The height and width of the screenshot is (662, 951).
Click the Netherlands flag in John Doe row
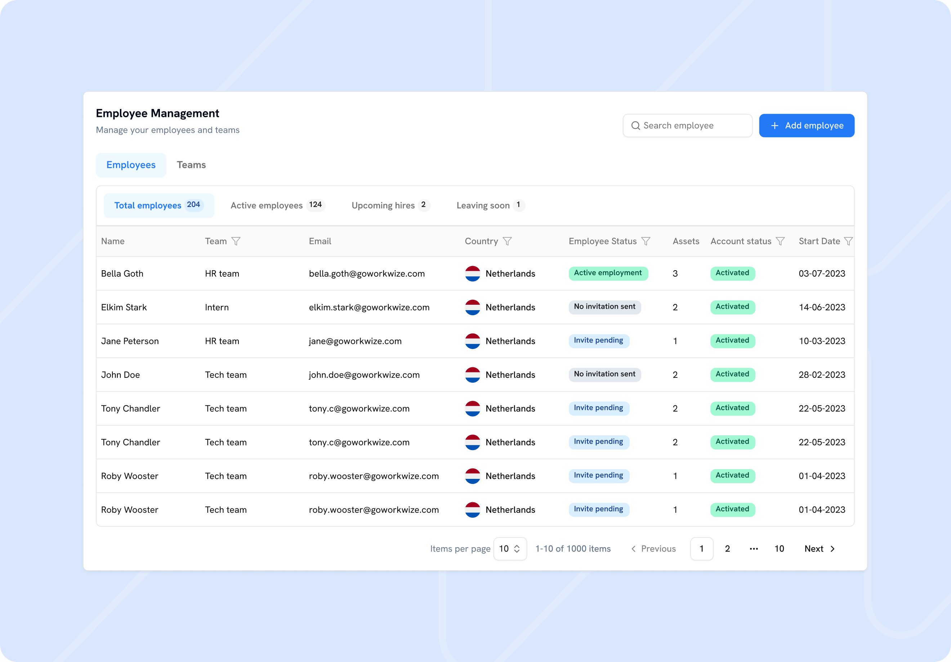click(x=472, y=375)
